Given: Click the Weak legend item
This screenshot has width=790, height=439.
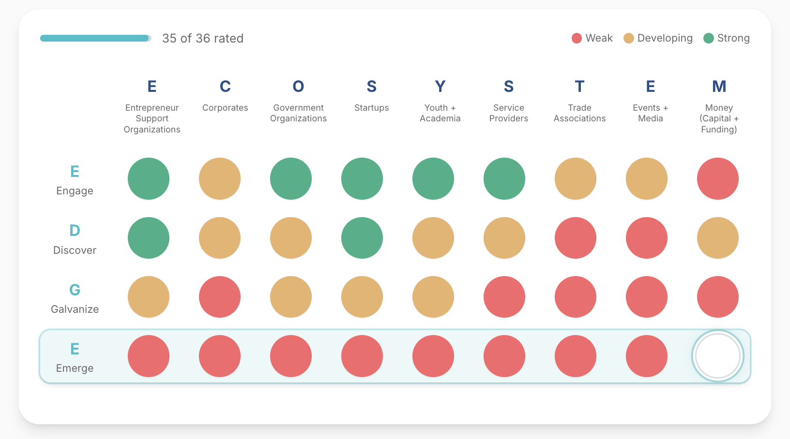Looking at the screenshot, I should (592, 38).
